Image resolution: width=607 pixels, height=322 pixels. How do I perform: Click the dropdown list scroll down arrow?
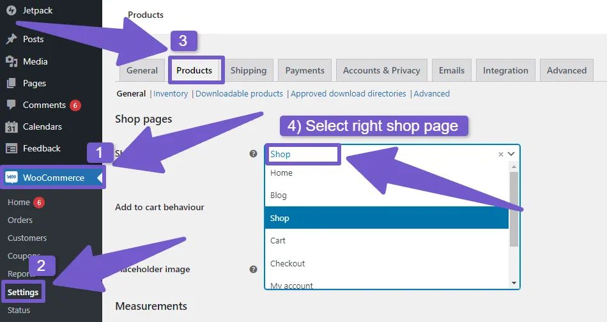click(514, 283)
